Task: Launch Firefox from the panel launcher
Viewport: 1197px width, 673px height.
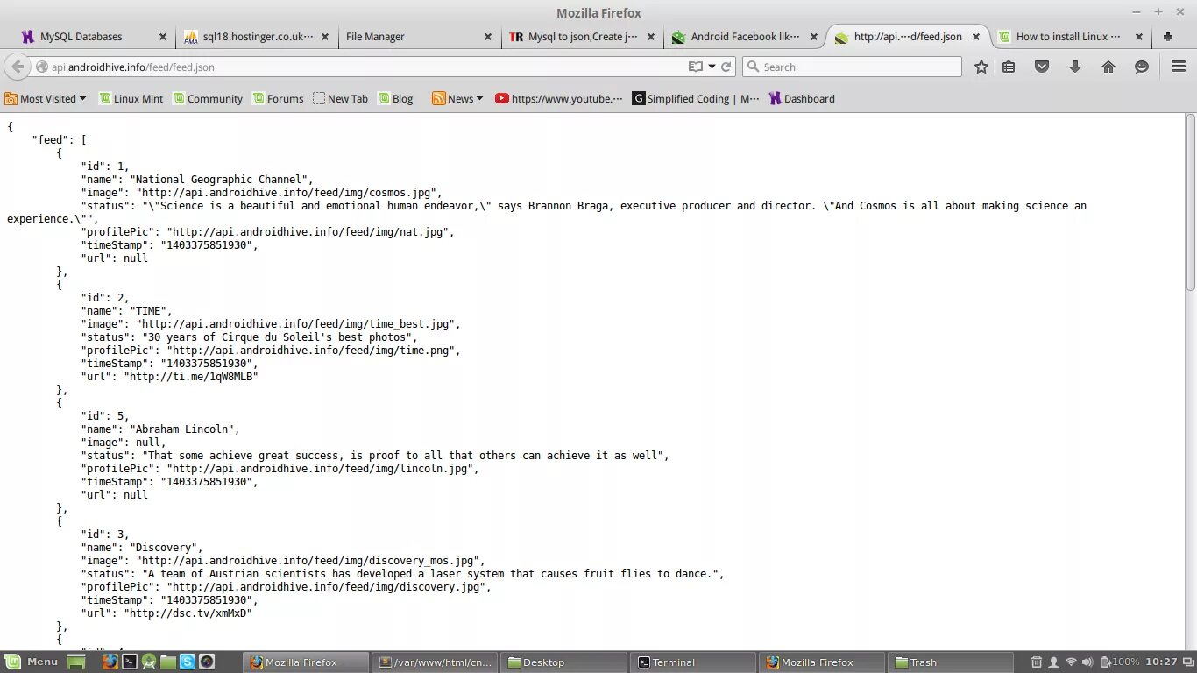Action: 110,662
